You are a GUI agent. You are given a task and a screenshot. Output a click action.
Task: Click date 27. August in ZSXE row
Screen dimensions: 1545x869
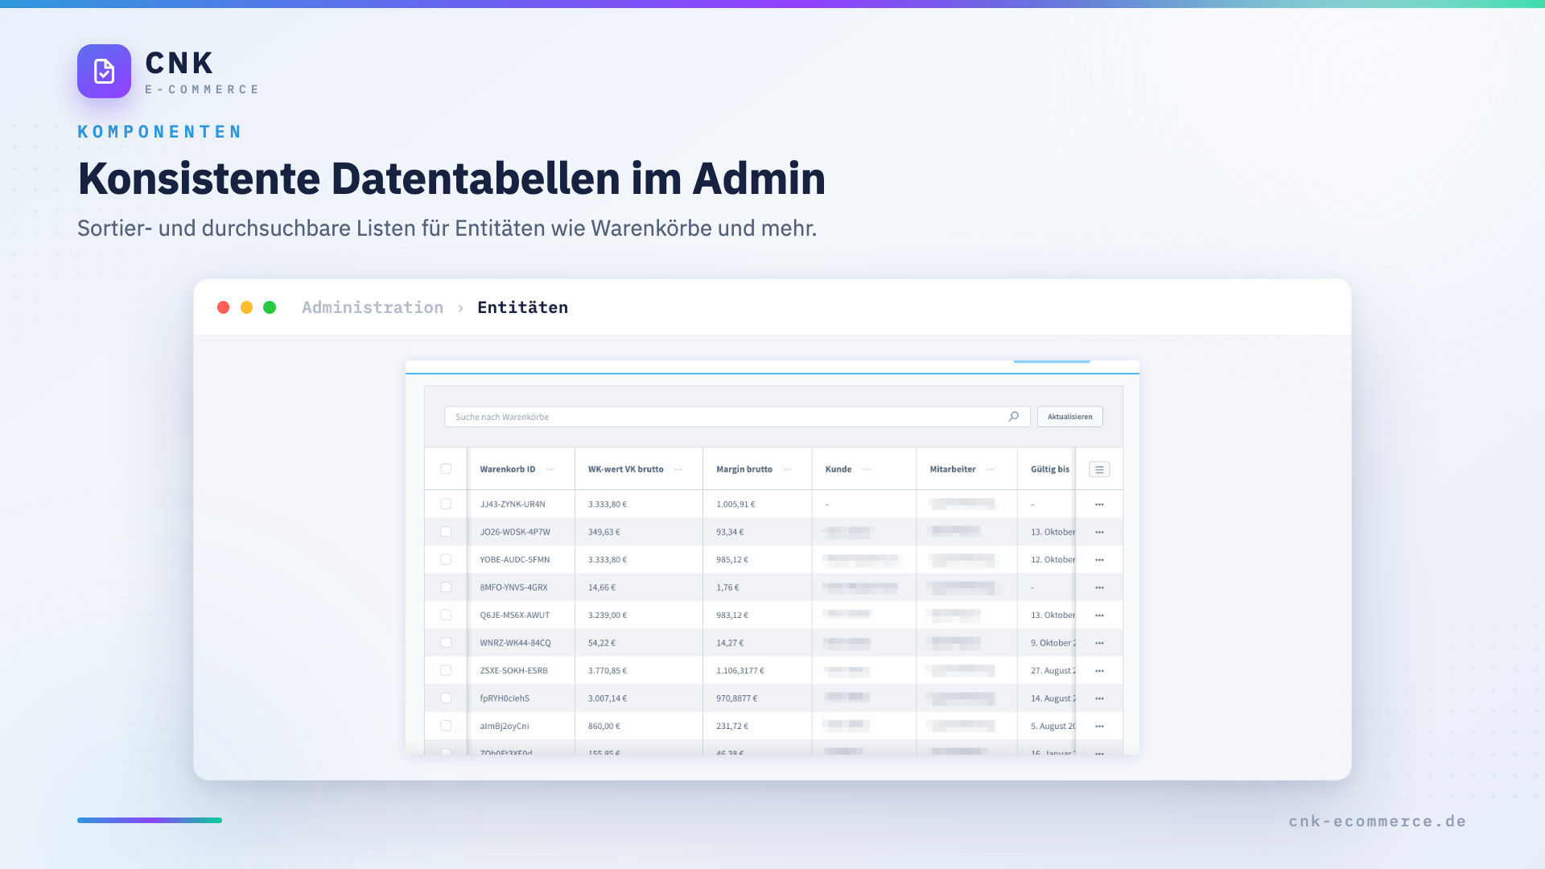[x=1053, y=671]
